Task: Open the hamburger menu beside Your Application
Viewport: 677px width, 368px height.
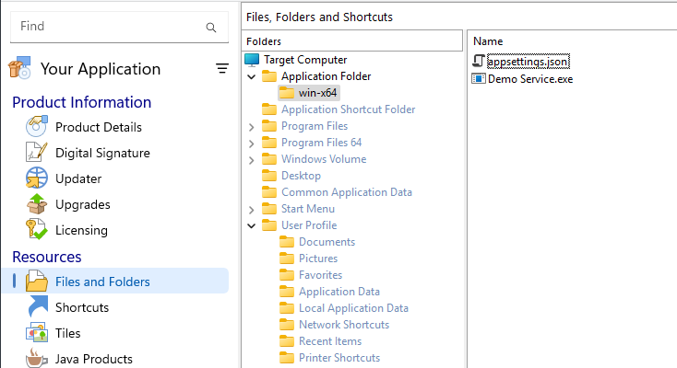Action: (x=221, y=69)
